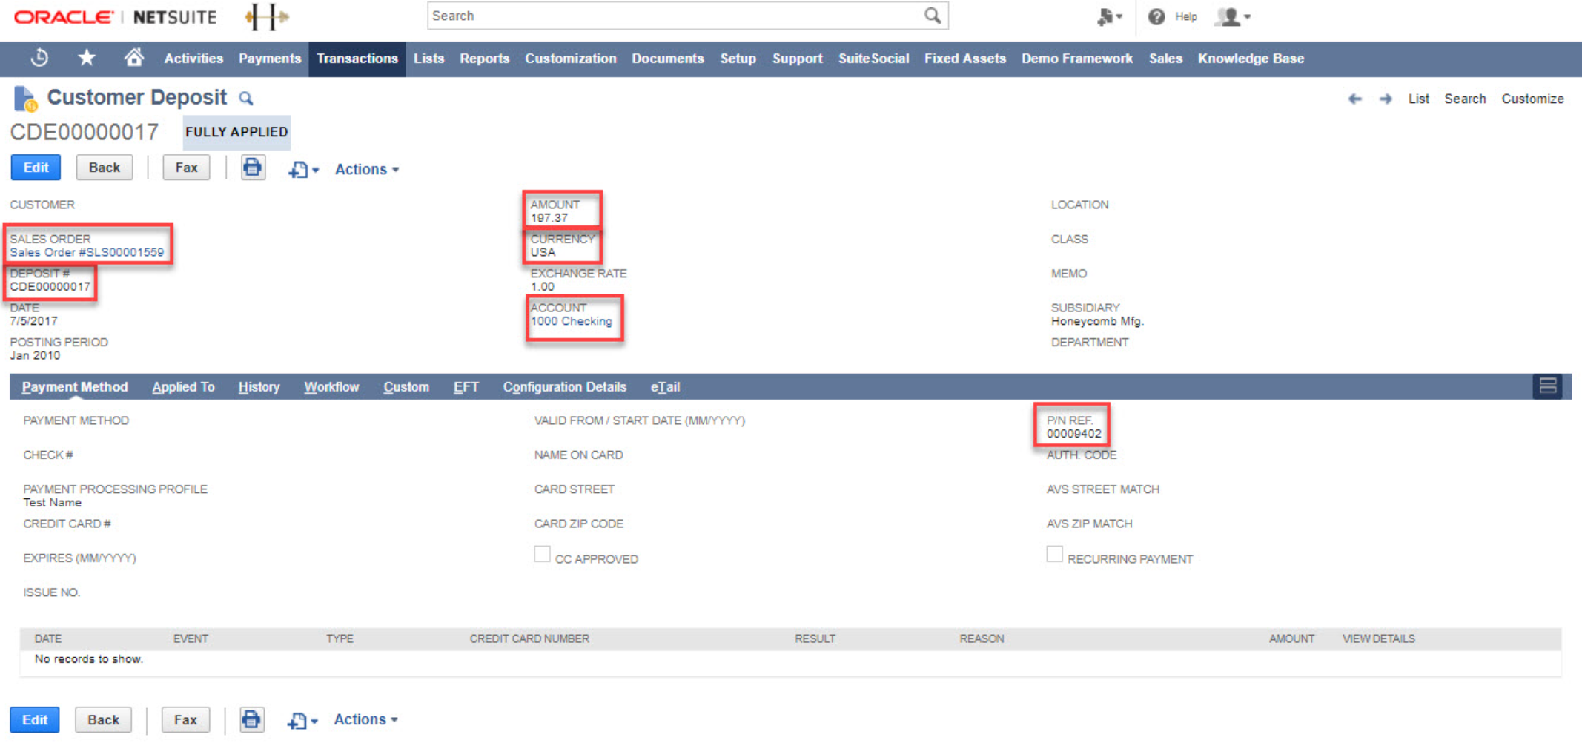
Task: Switch to the Workflow subtab
Action: click(331, 386)
